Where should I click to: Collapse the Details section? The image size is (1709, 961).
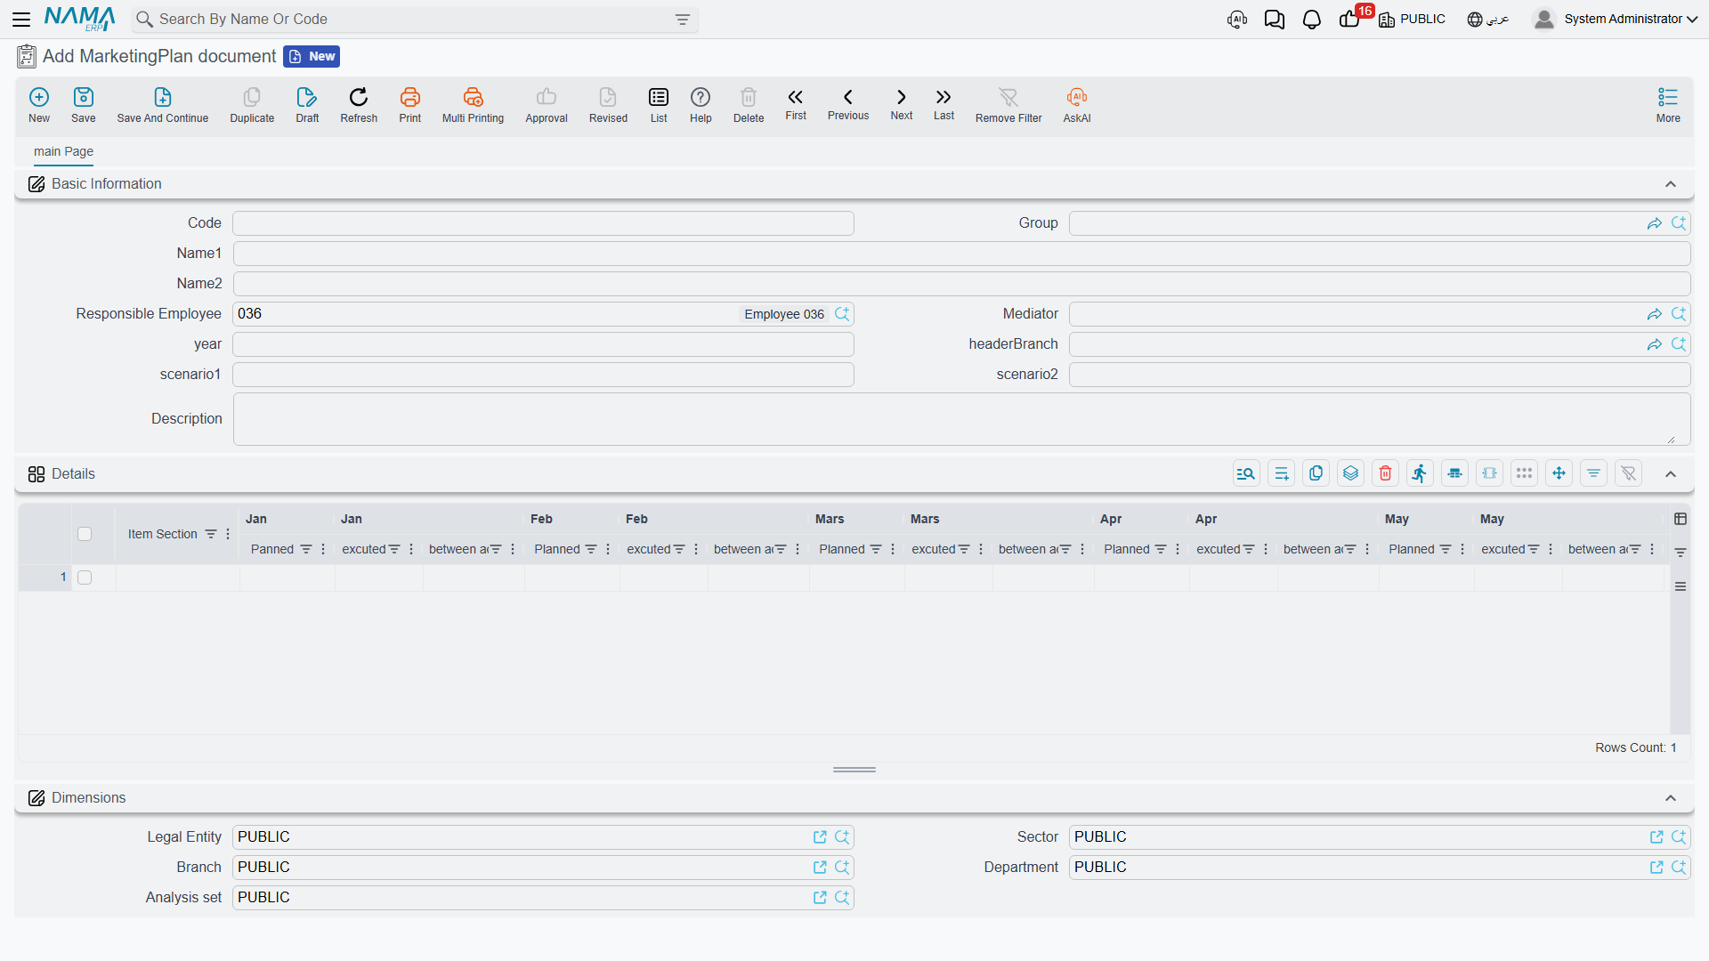tap(1671, 474)
